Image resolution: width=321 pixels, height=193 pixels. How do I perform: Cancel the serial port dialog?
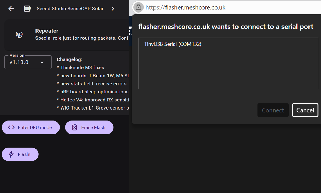[x=305, y=110]
